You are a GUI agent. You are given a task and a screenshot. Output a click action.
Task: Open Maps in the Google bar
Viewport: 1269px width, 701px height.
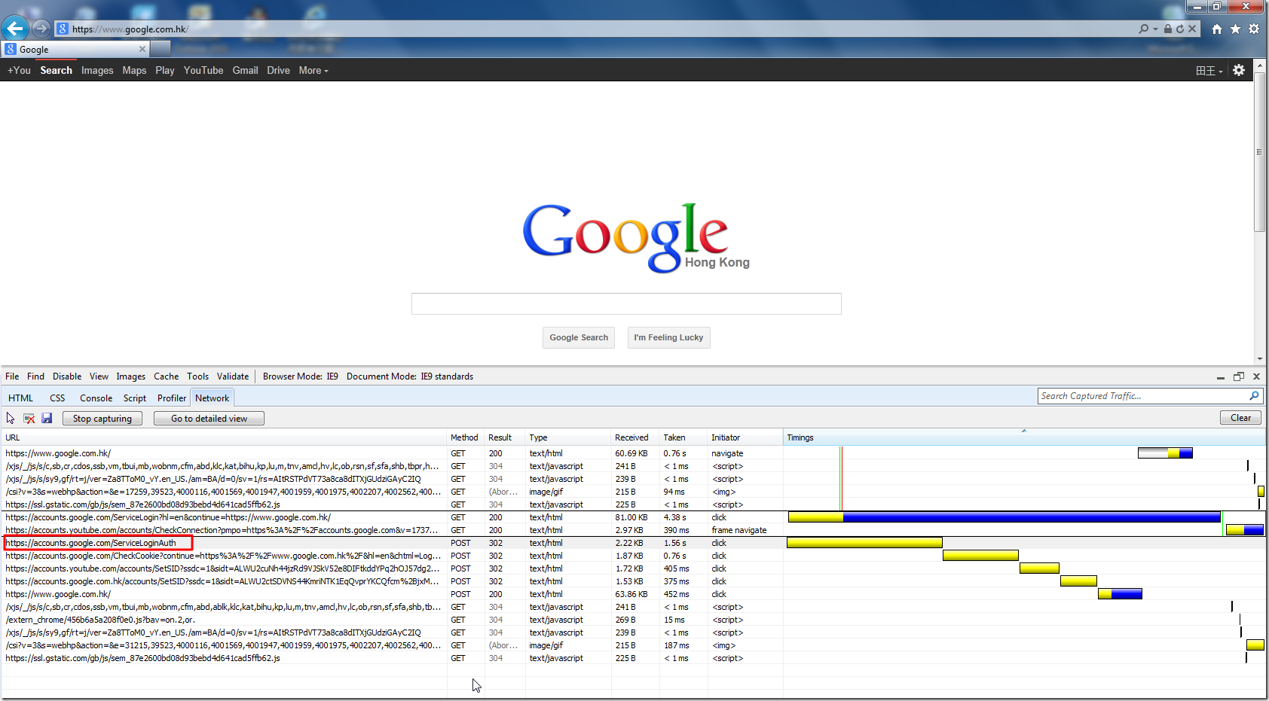click(134, 70)
